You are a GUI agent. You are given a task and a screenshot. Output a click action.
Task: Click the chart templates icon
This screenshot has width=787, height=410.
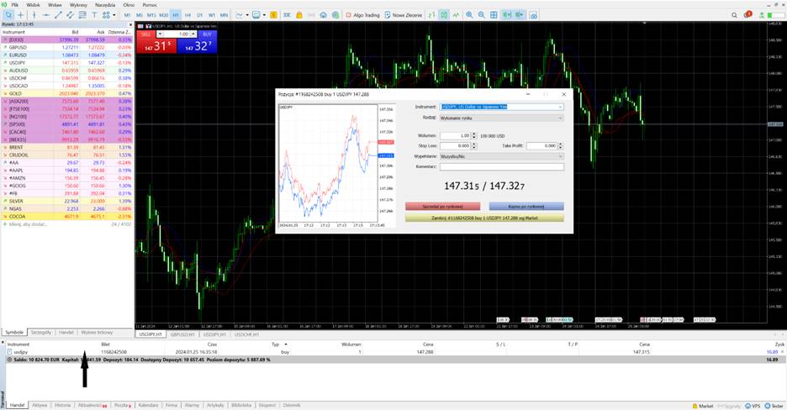coord(256,15)
